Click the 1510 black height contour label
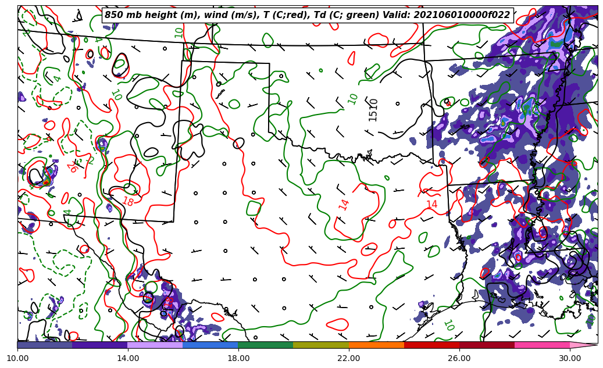 [373, 109]
